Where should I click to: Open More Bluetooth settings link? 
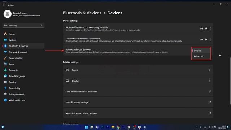[138, 103]
